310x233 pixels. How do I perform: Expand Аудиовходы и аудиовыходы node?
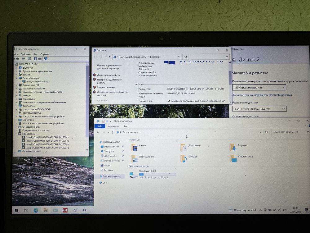(17, 71)
